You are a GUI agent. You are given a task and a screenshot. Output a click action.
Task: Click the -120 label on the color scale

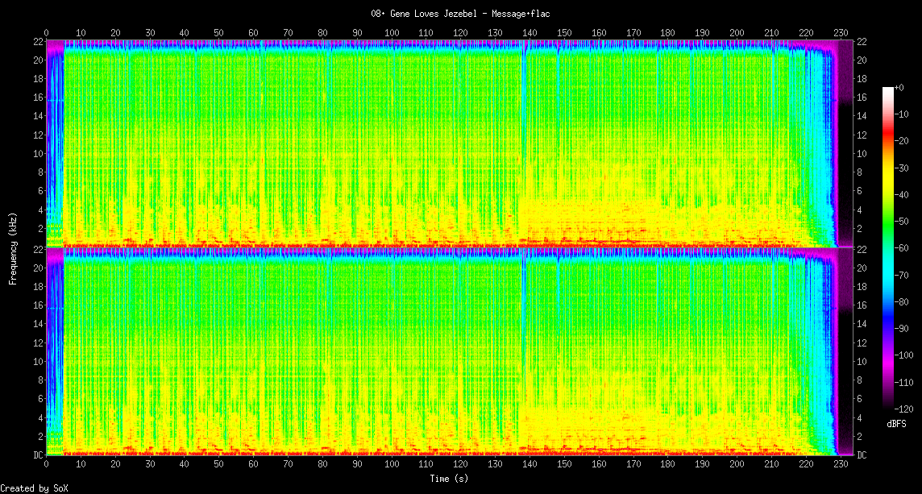click(906, 409)
